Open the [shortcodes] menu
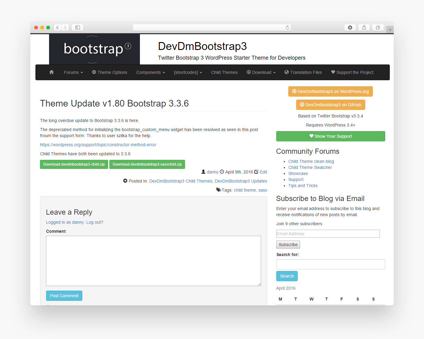424x339 pixels. point(188,72)
